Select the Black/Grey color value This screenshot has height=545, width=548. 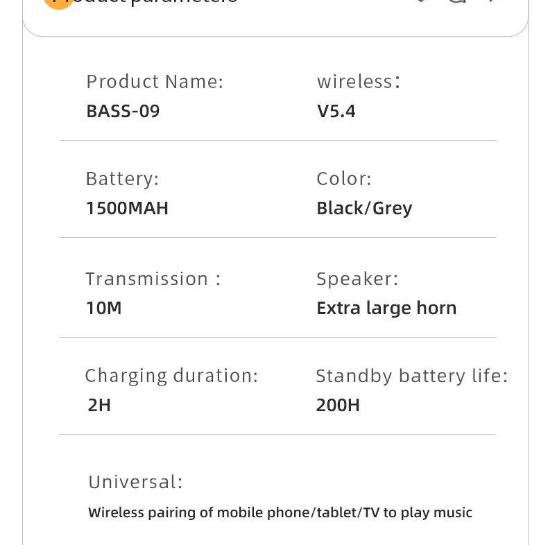point(364,209)
